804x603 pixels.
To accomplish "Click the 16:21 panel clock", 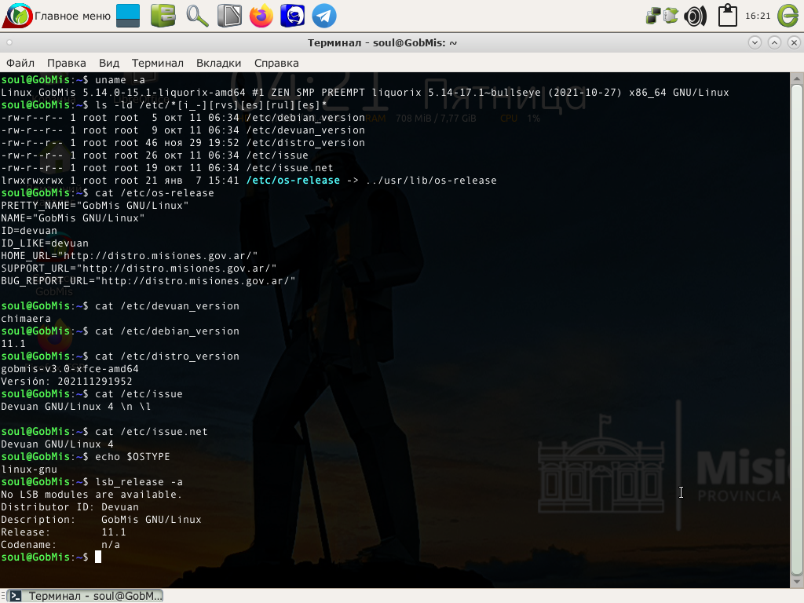I will click(758, 16).
